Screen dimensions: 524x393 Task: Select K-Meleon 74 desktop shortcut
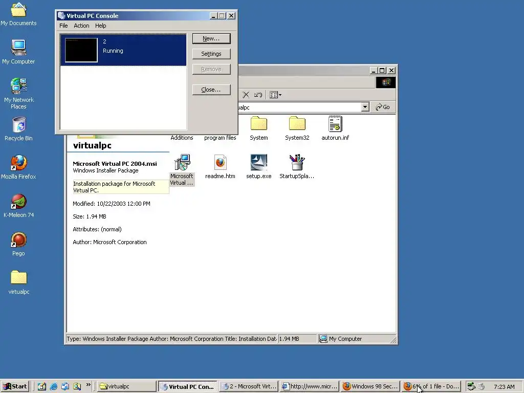[x=18, y=206]
